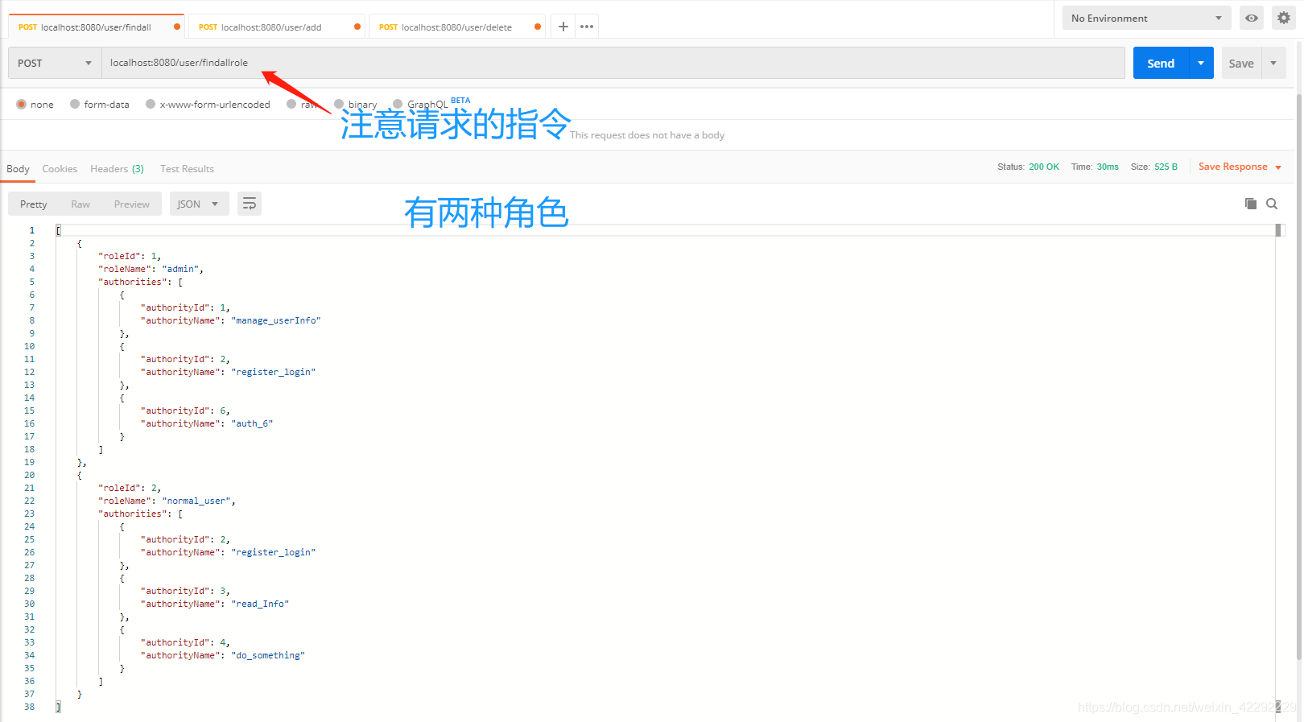Select x-www-form-urlencoded body type

pos(151,104)
